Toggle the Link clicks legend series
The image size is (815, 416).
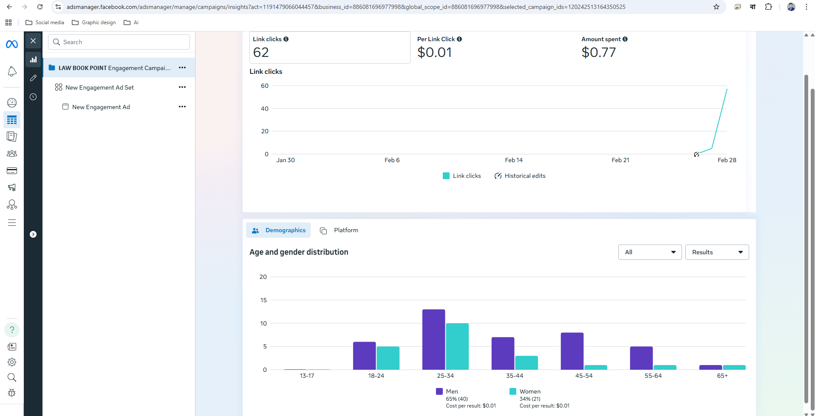click(x=462, y=176)
